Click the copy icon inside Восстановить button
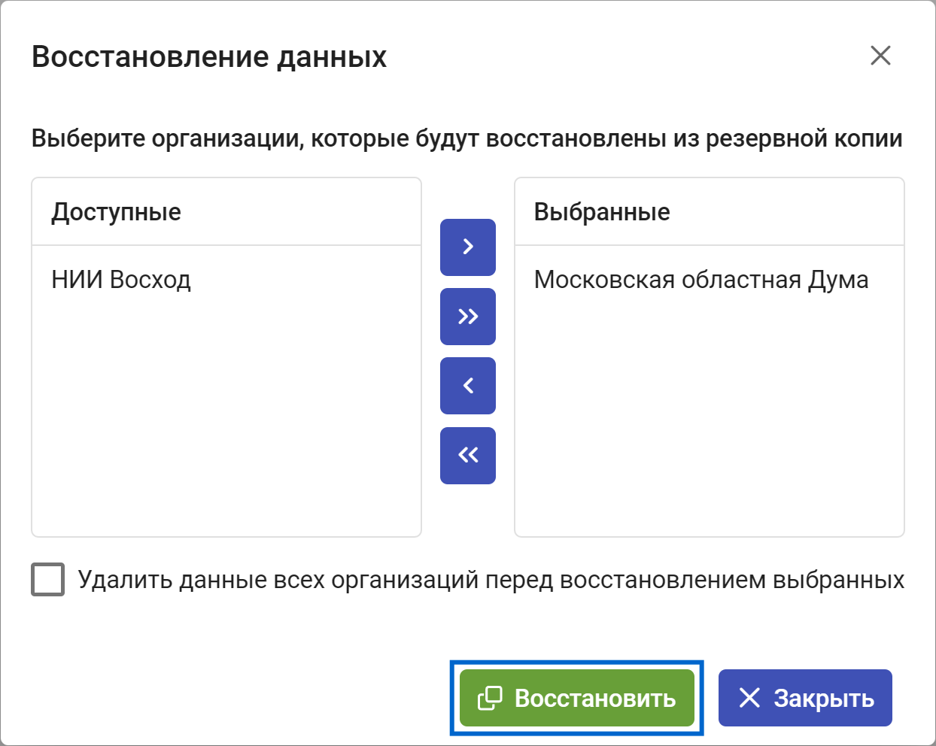This screenshot has width=936, height=746. (490, 699)
